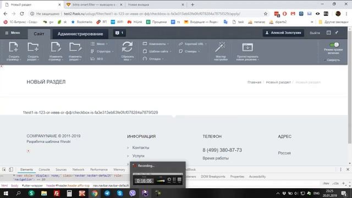Expand the Шаблон сайта dropdown
Viewport: 352px width, 198px height.
(157, 51)
